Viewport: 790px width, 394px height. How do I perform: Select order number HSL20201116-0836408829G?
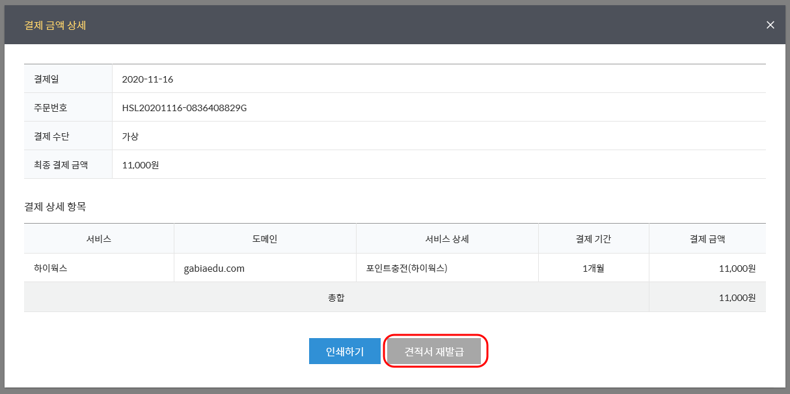(184, 108)
